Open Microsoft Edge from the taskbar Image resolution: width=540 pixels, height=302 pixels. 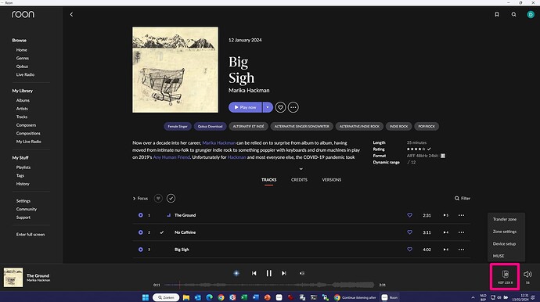210,297
